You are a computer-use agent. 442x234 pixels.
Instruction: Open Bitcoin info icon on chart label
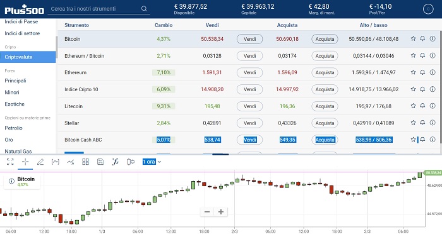11,181
